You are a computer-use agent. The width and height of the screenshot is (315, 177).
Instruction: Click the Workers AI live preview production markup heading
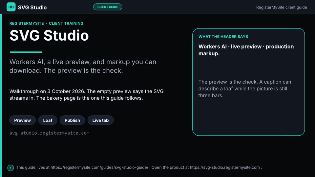(246, 50)
